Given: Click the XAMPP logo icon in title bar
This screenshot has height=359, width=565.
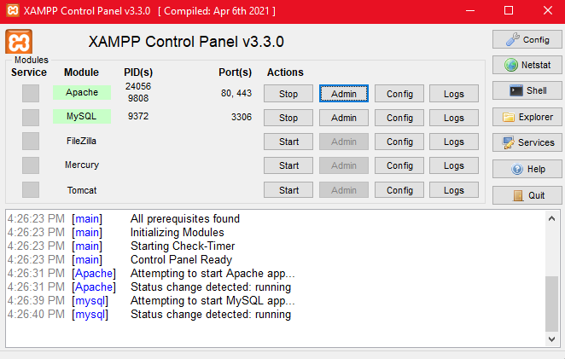Looking at the screenshot, I should [13, 10].
